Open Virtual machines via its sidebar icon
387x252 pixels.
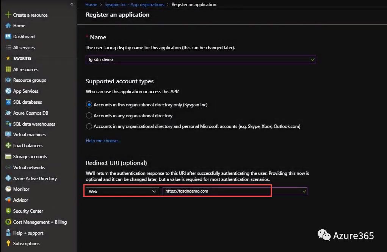point(8,134)
